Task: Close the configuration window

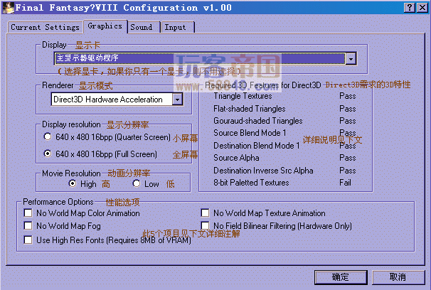Action: (422, 7)
